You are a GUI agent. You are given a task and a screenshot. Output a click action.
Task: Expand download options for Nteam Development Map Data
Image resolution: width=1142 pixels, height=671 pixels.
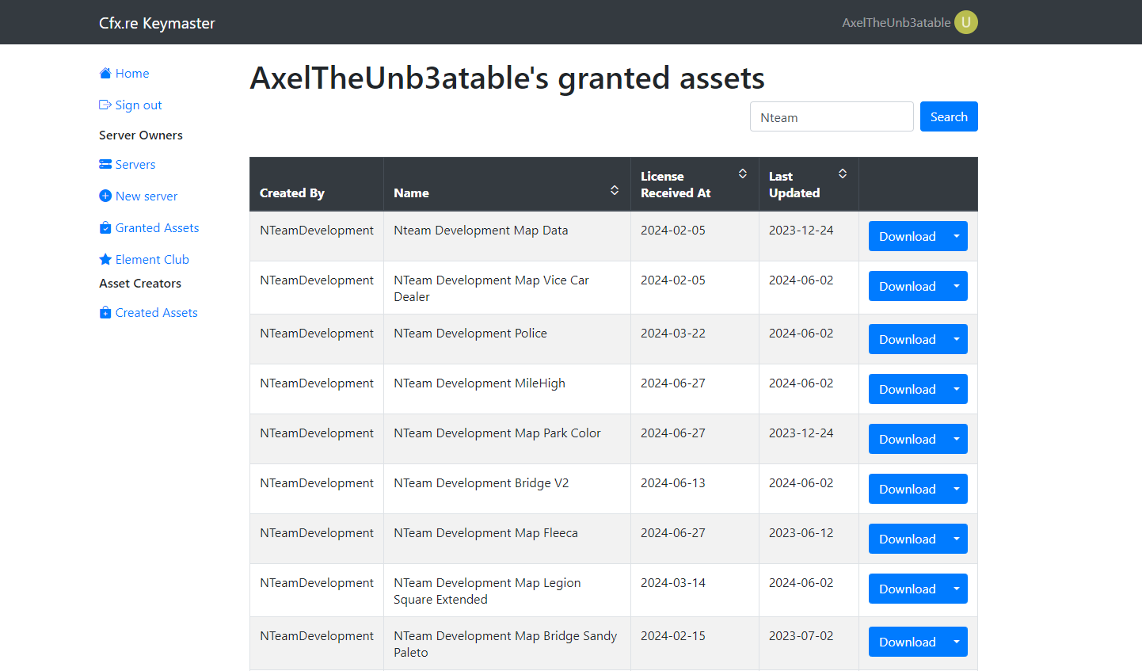pos(957,236)
